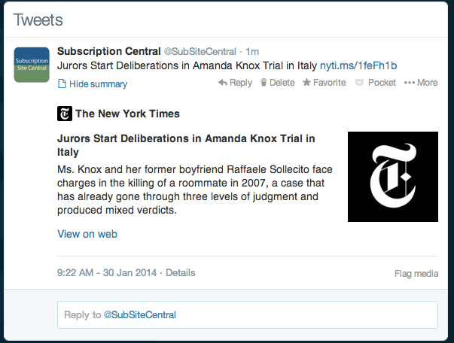Click the 1m tweet timestamp

pyautogui.click(x=252, y=52)
